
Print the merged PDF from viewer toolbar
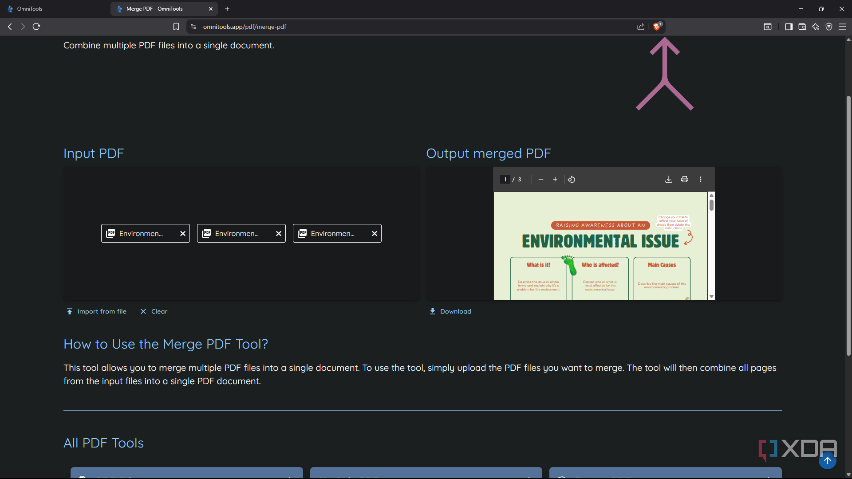[x=685, y=179]
